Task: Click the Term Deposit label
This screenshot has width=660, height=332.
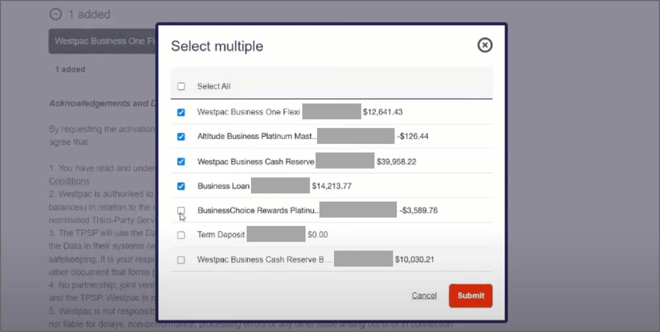Action: (221, 234)
